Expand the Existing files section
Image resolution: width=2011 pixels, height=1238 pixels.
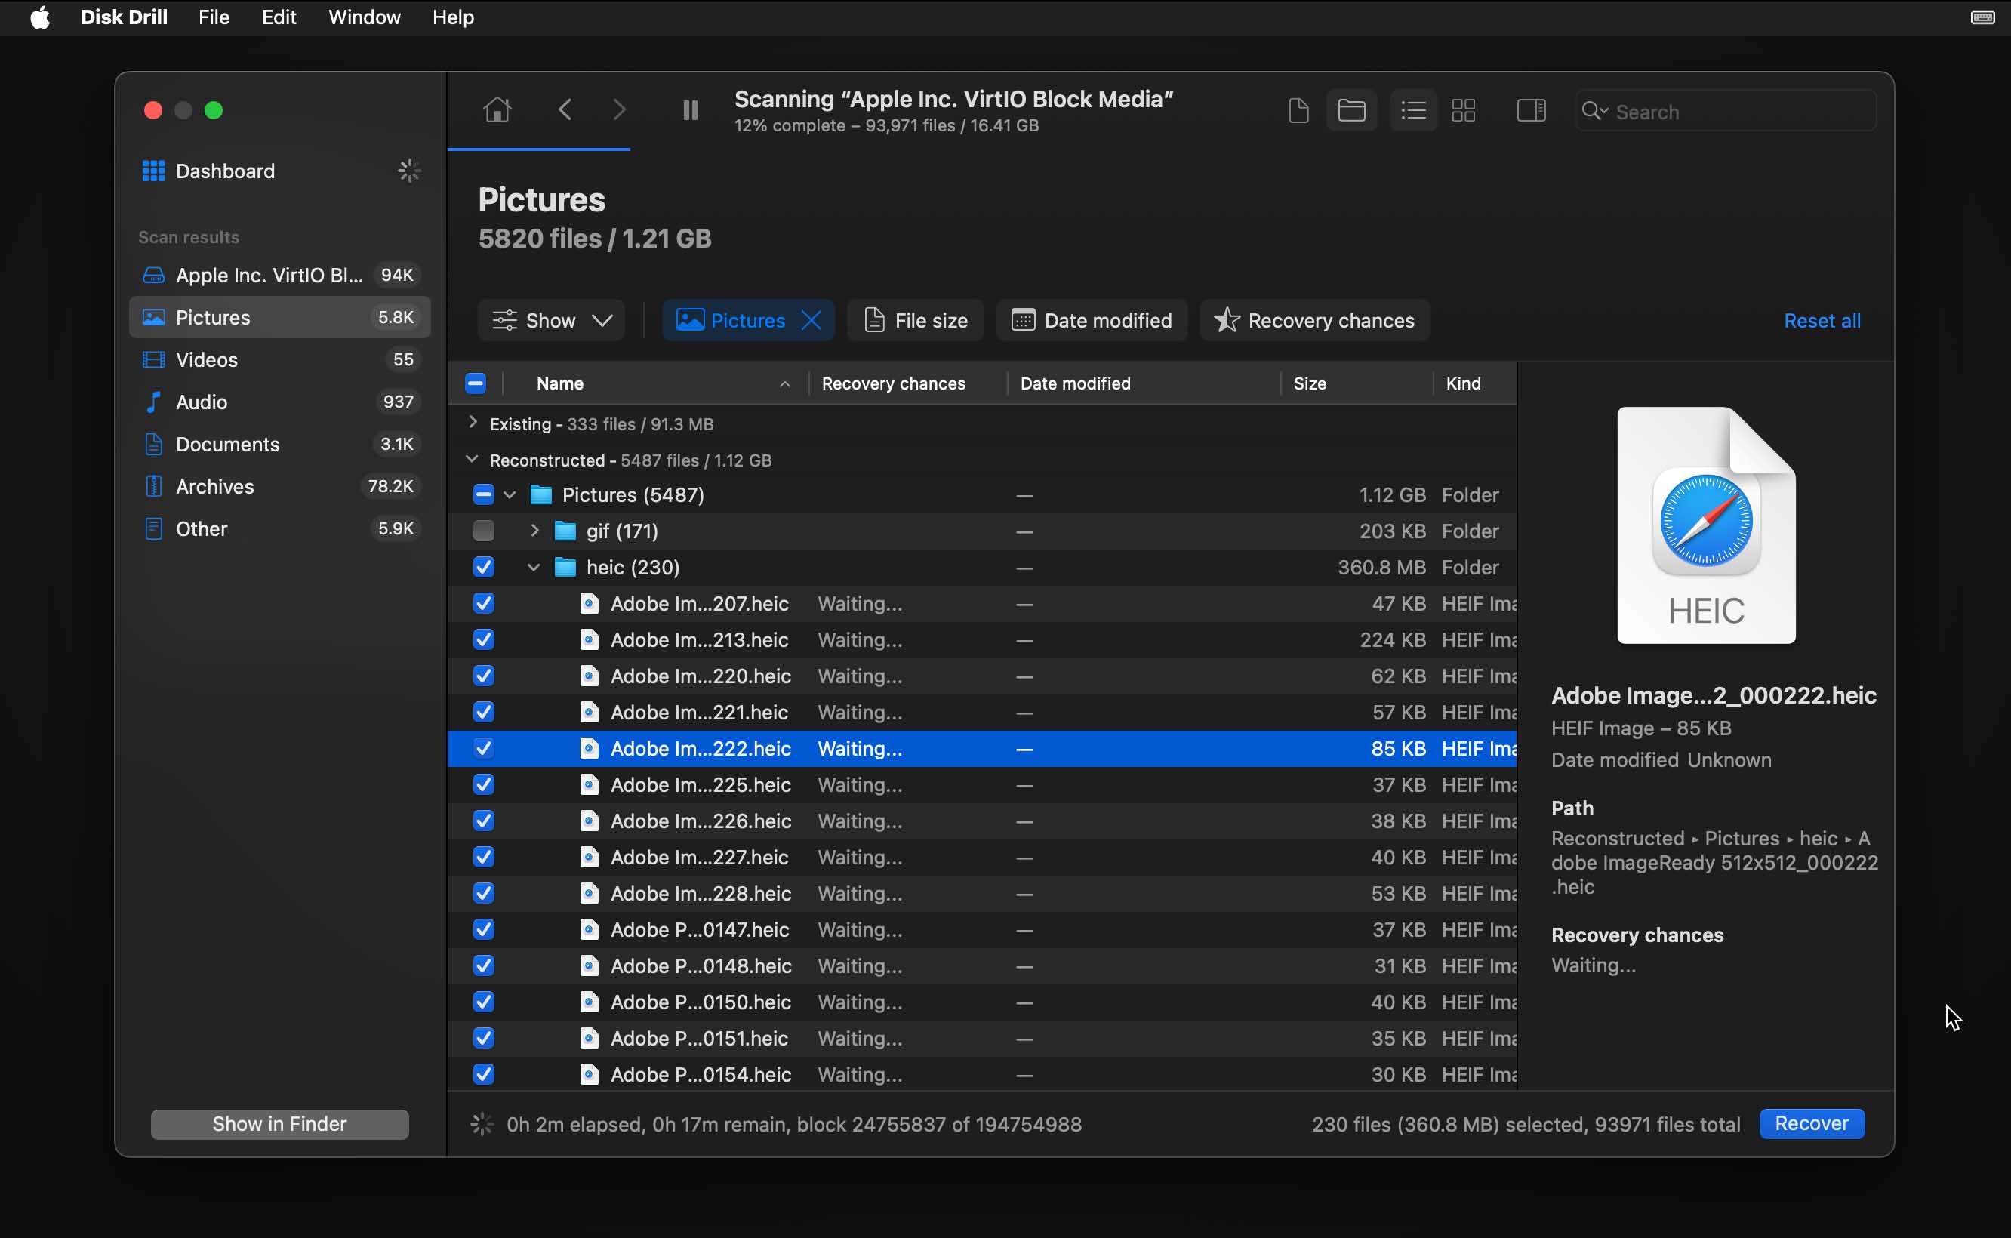[471, 422]
